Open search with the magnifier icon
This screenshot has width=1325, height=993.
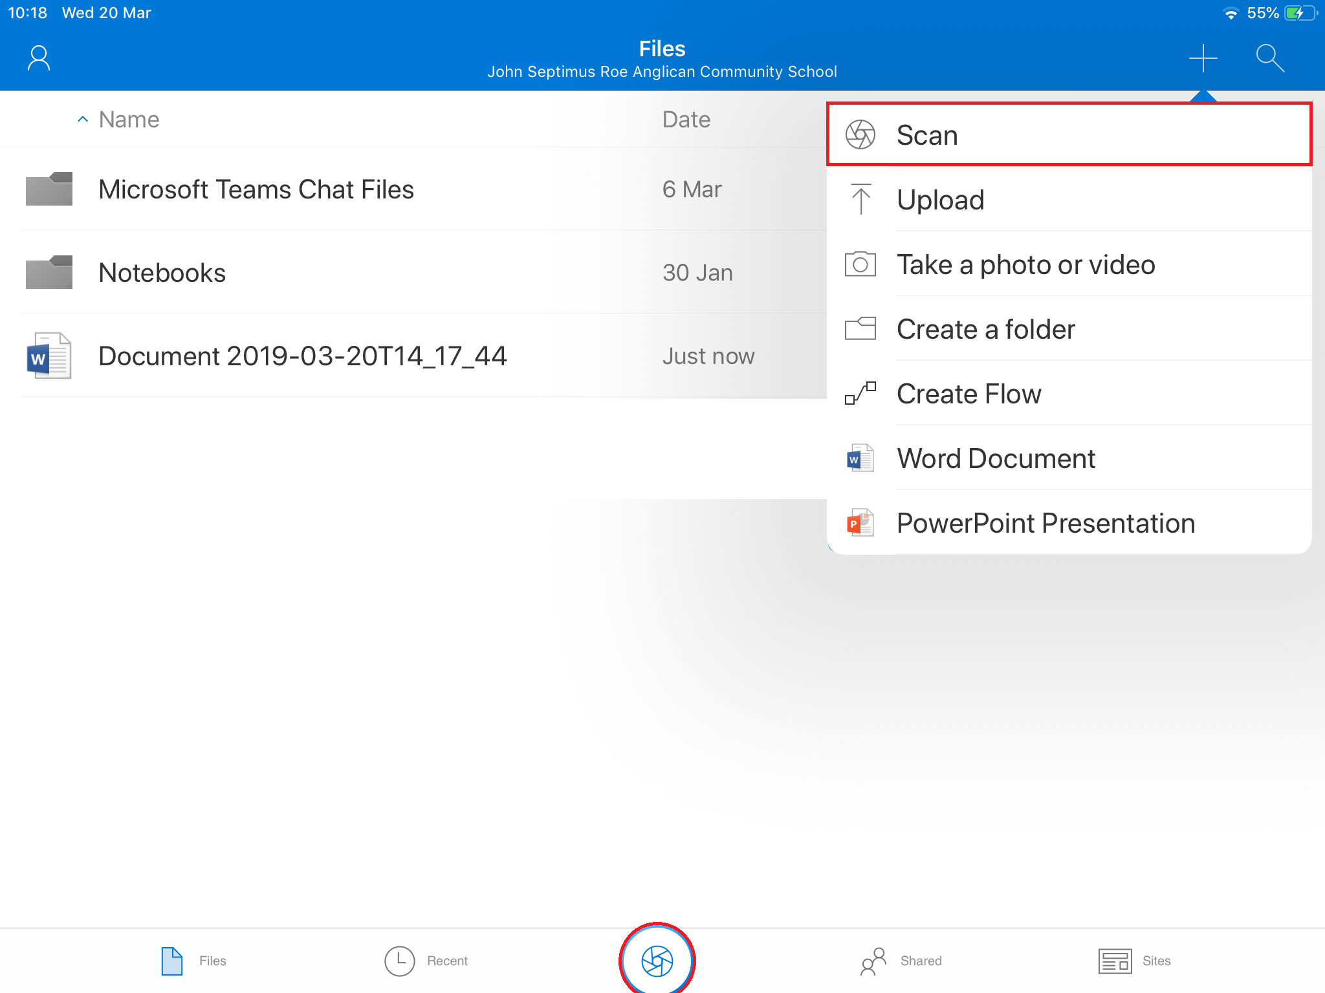[1270, 58]
